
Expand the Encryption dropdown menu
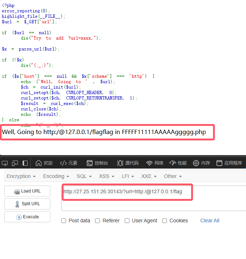(x=21, y=176)
